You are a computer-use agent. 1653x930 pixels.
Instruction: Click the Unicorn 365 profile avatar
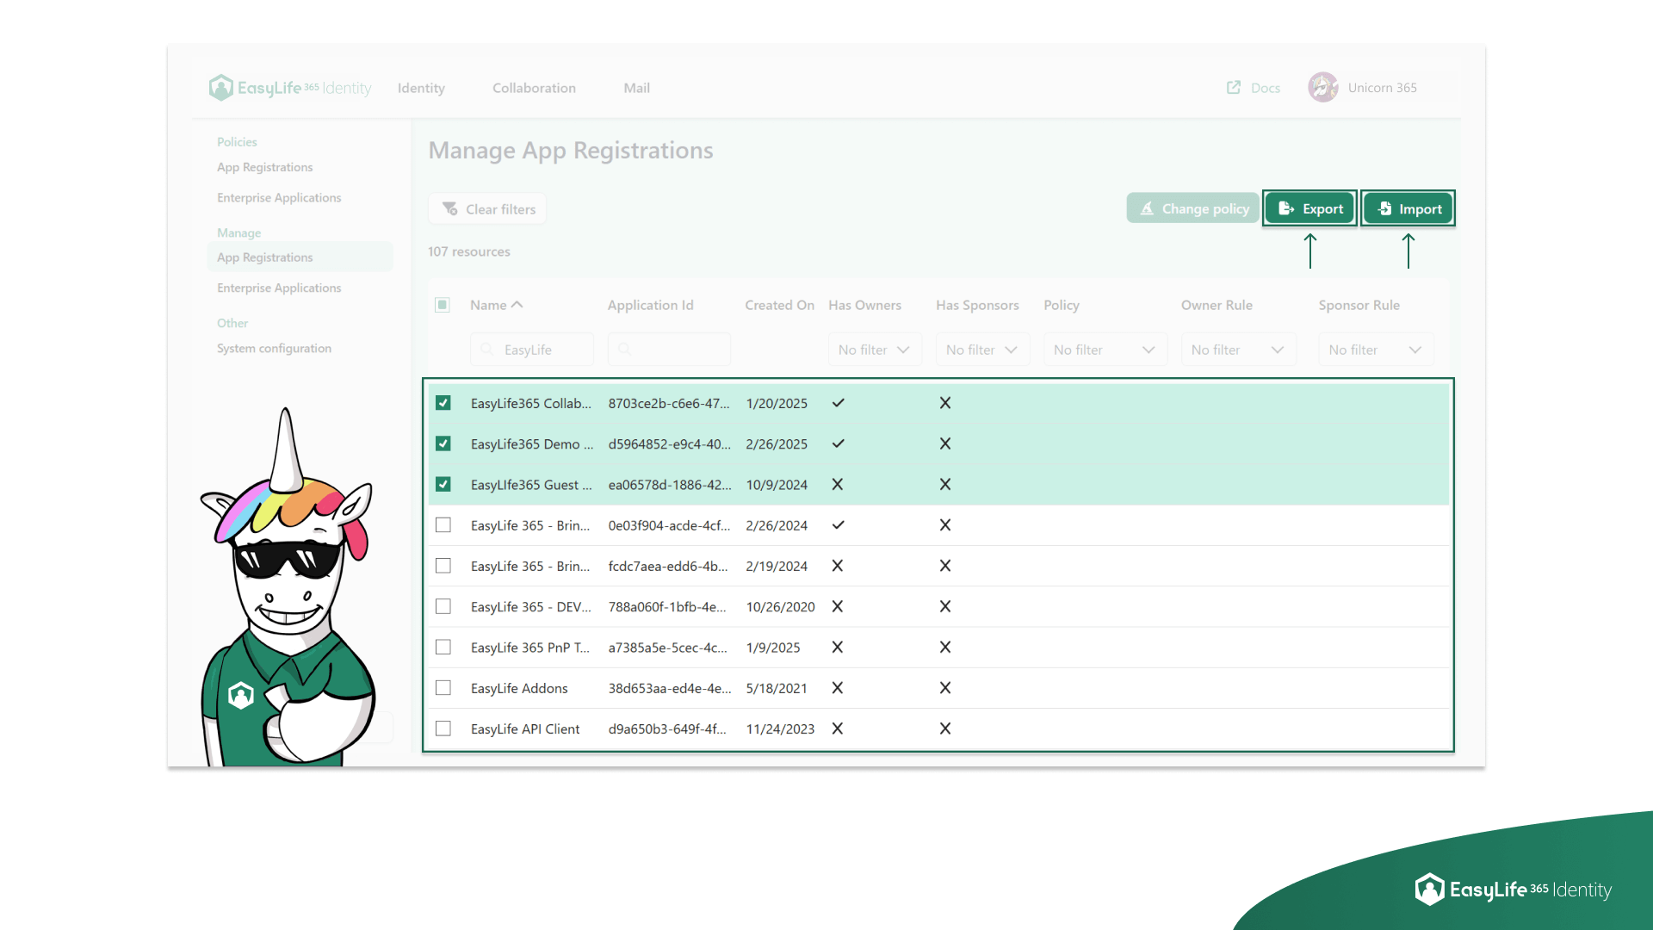pyautogui.click(x=1323, y=87)
